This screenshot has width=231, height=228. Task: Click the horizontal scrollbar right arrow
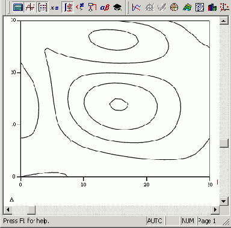215,210
